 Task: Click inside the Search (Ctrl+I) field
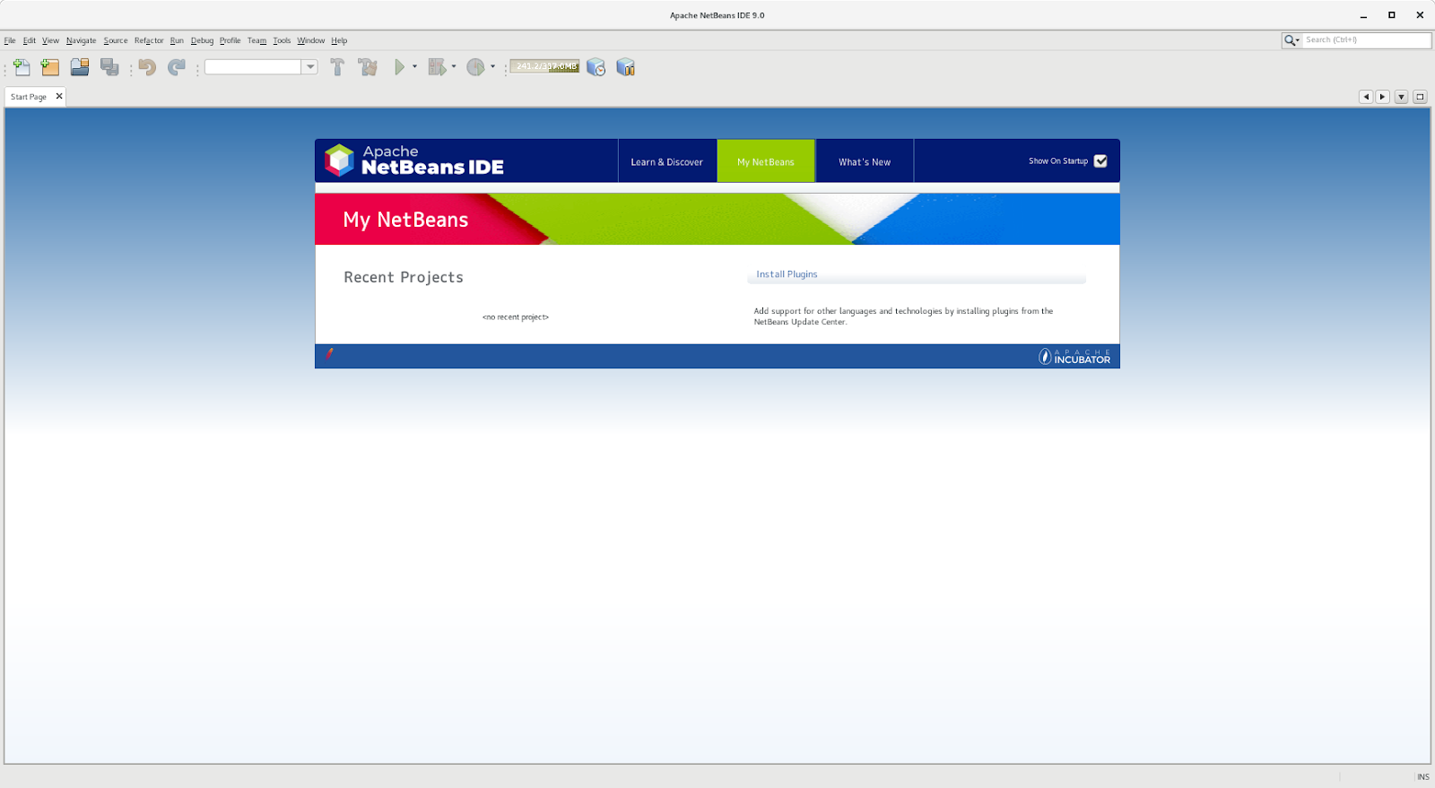pyautogui.click(x=1366, y=40)
